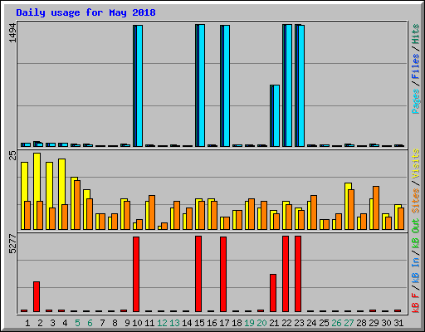Image resolution: width=425 pixels, height=332 pixels.
Task: Click green weekend day label 13
Action: pos(174,323)
